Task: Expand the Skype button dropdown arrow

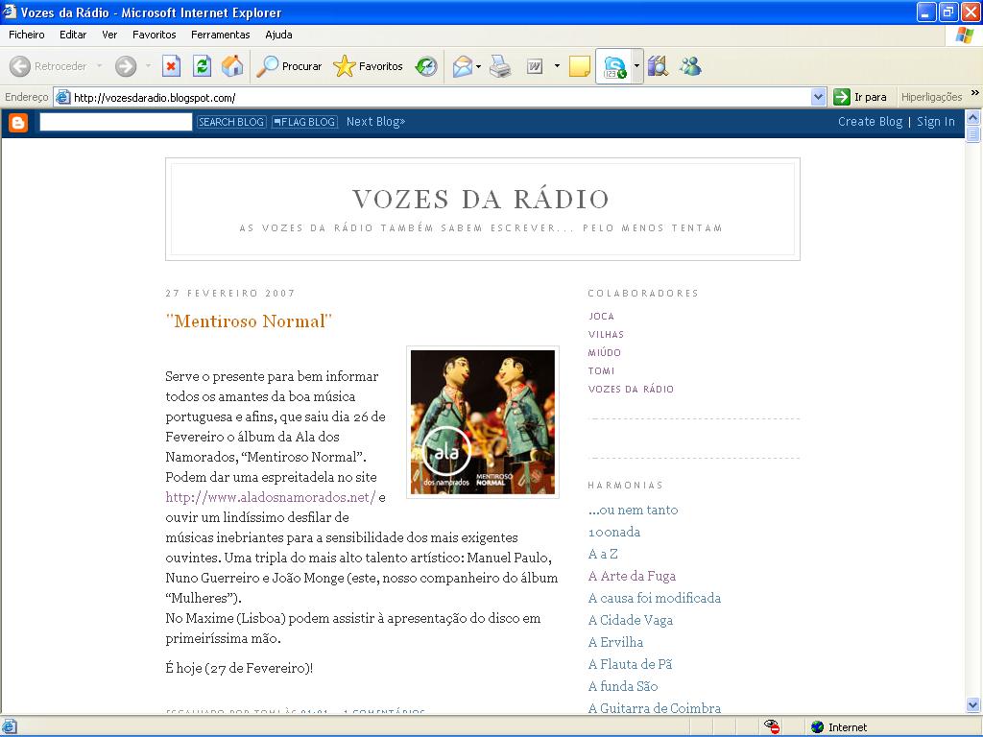Action: click(637, 66)
